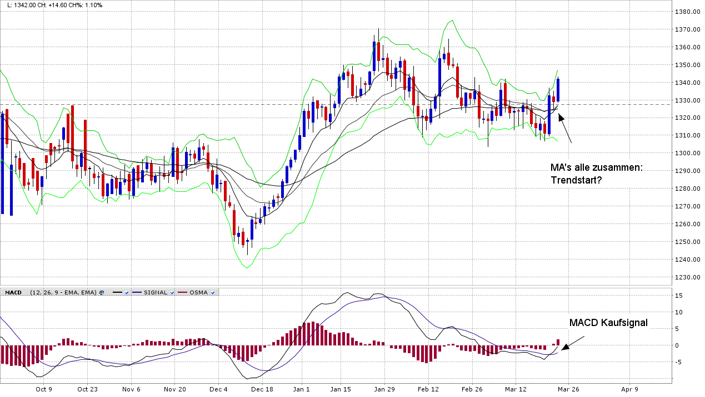Click the black MACD line color swatch
The height and width of the screenshot is (397, 705).
(x=117, y=292)
